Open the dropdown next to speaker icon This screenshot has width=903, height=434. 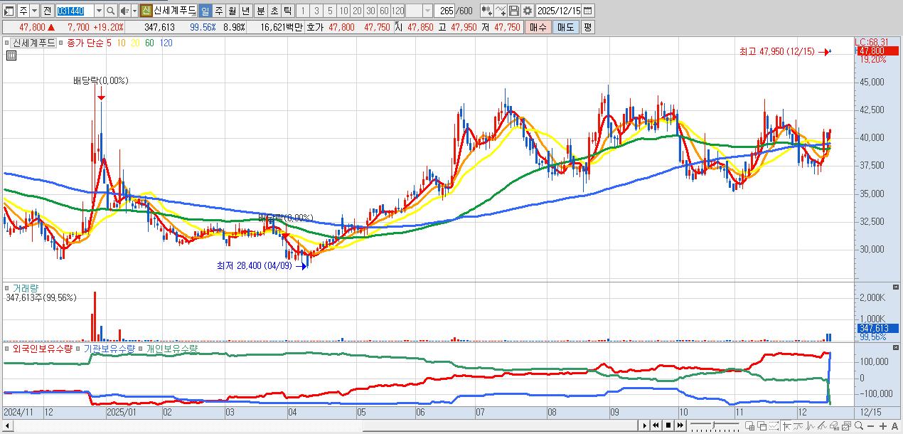[134, 11]
